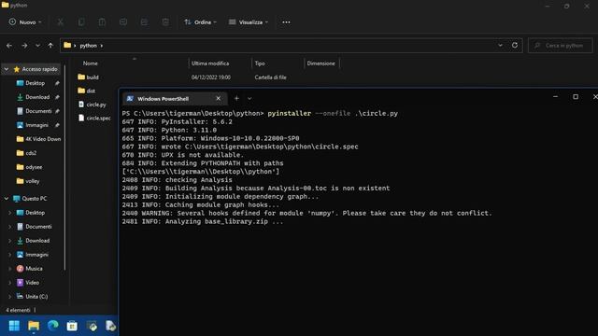Screen dimensions: 598x336
Task: Click the build folder modified date 04/12/2022
Action: click(x=211, y=77)
